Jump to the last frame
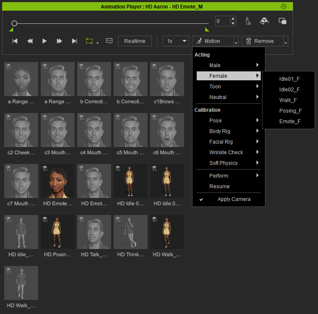The width and height of the screenshot is (318, 314). (75, 41)
